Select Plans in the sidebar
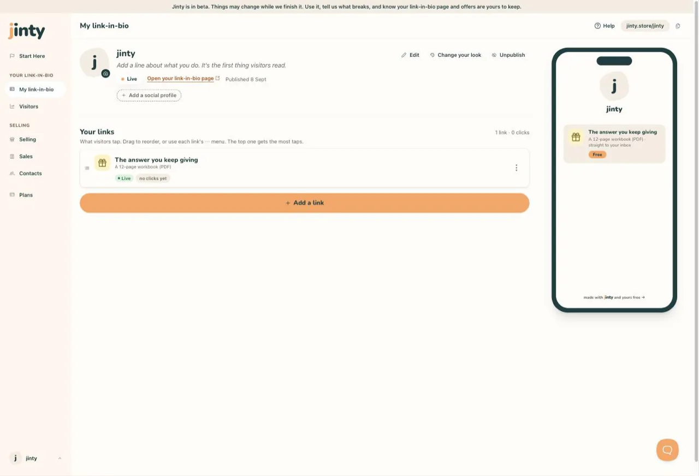This screenshot has width=699, height=476. (x=26, y=195)
